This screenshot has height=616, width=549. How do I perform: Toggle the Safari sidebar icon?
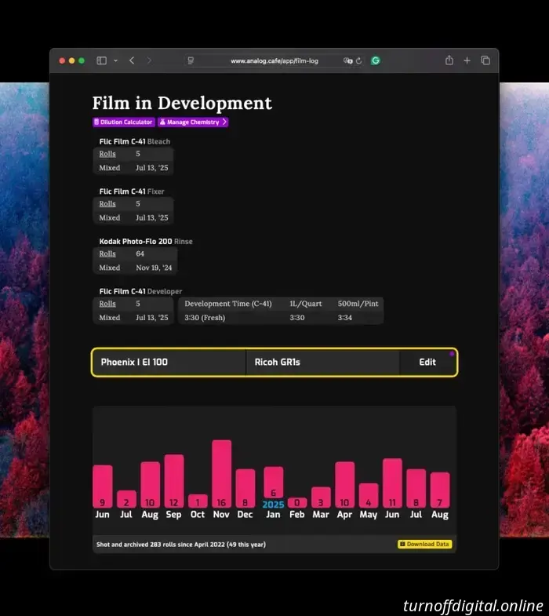click(x=102, y=60)
